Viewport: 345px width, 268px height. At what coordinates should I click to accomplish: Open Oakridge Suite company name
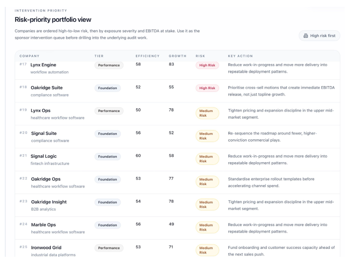[46, 88]
